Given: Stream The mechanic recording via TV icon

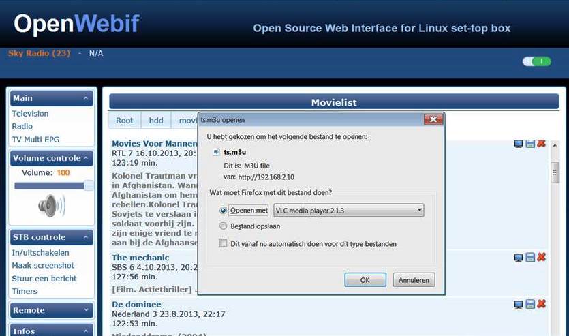Looking at the screenshot, I should click(519, 258).
